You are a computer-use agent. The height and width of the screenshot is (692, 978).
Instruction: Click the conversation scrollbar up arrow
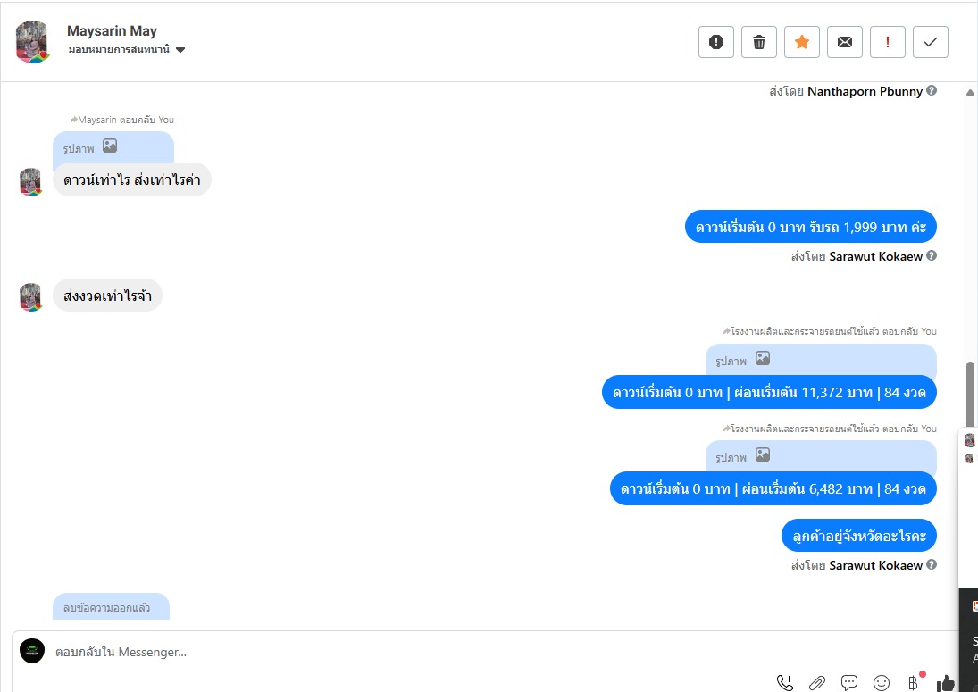click(x=970, y=92)
